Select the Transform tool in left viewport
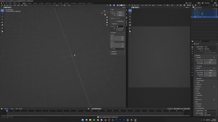The image size is (218, 122). pyautogui.click(x=2, y=25)
